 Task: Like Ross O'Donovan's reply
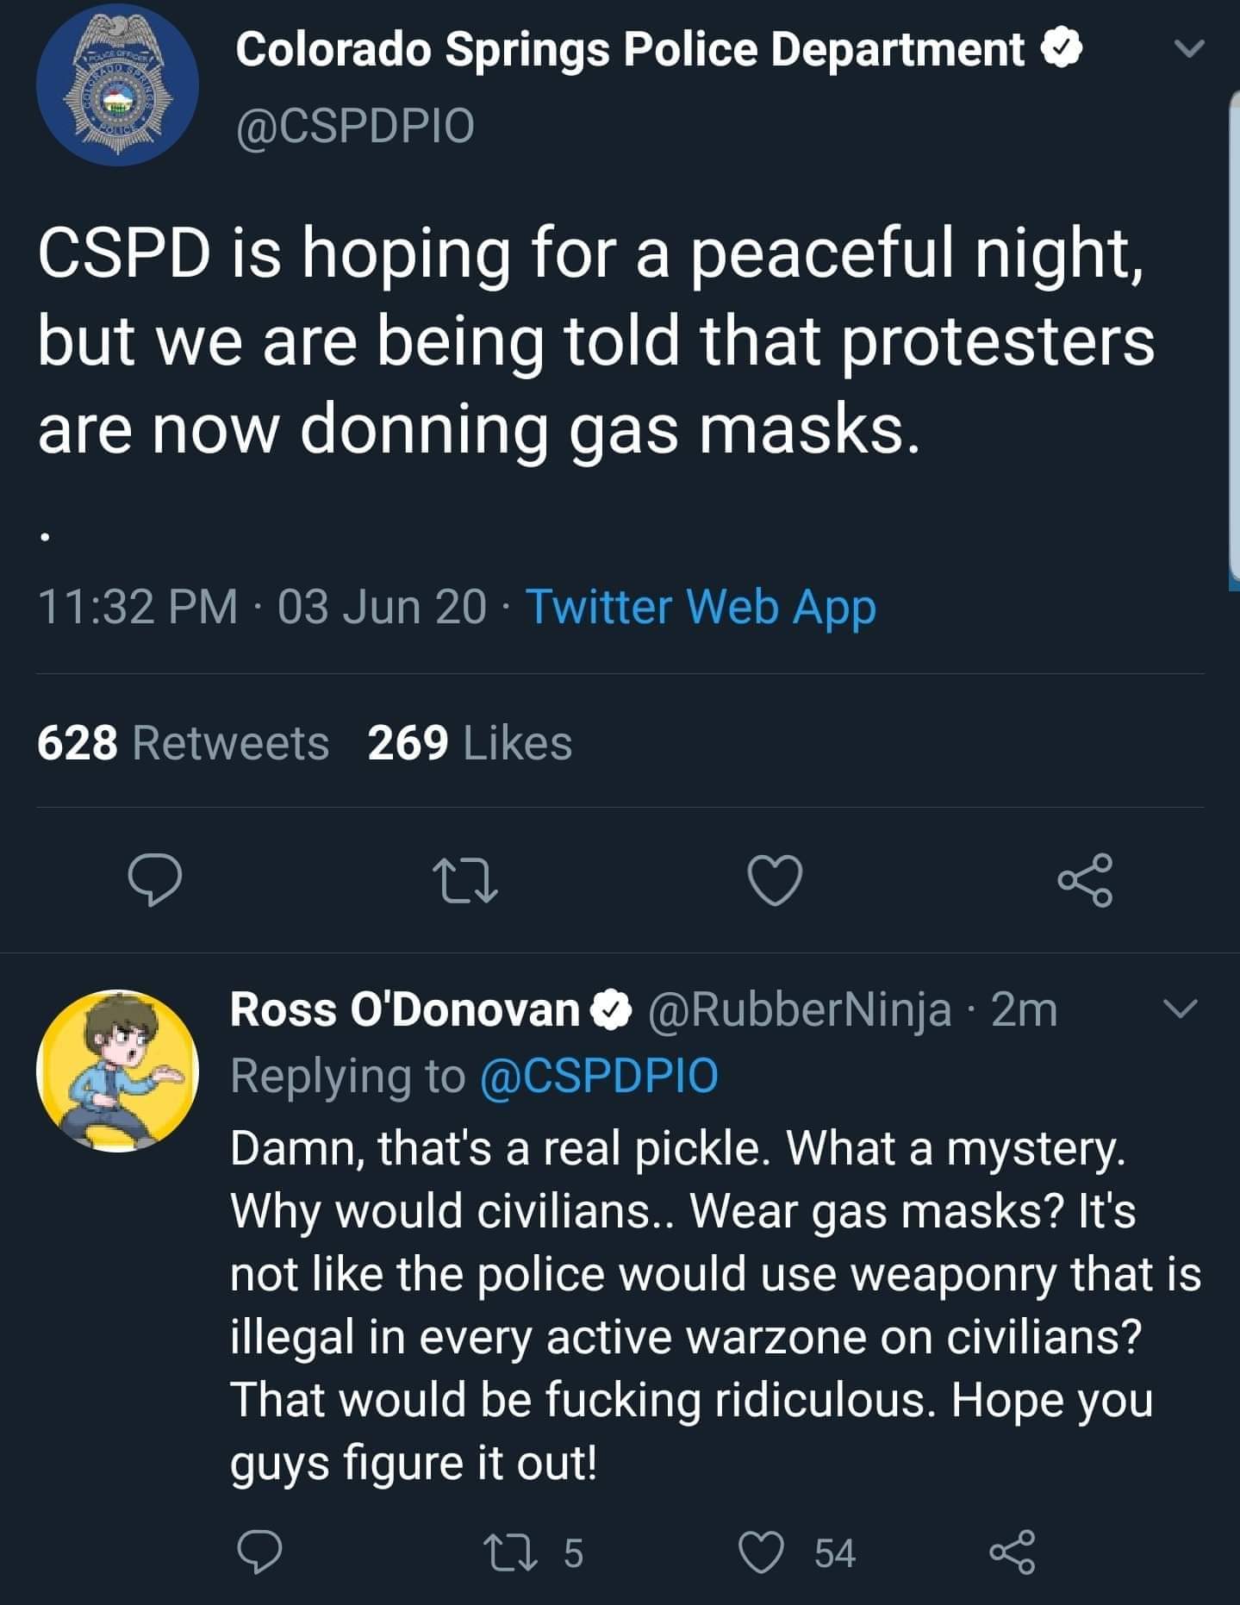(763, 1552)
